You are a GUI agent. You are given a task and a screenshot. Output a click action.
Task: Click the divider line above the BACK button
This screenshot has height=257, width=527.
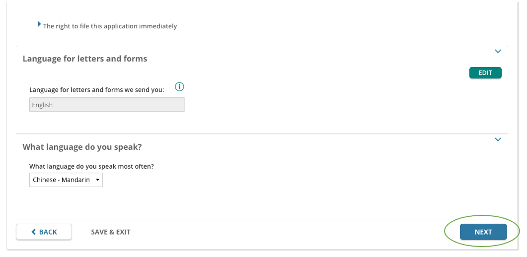(x=262, y=219)
